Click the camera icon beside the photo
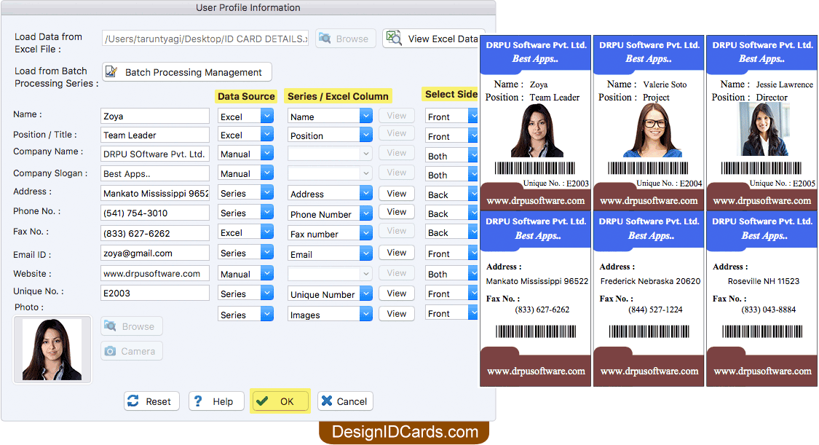Viewport: 819px width, 445px height. (110, 351)
